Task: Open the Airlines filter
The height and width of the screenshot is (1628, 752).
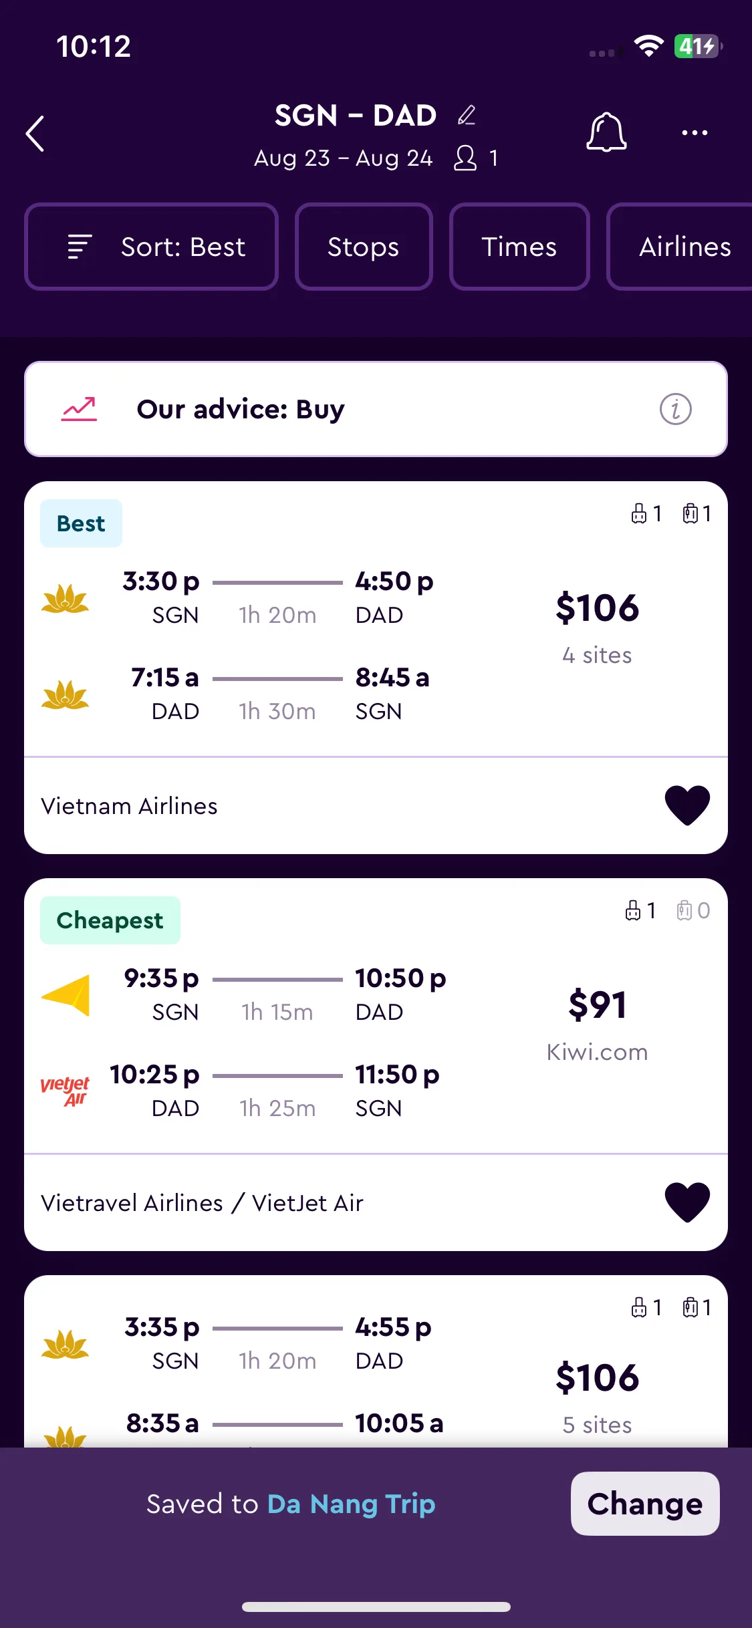Action: point(680,247)
